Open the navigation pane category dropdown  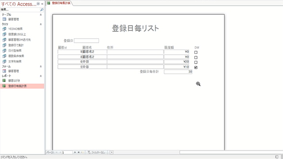[38, 4]
